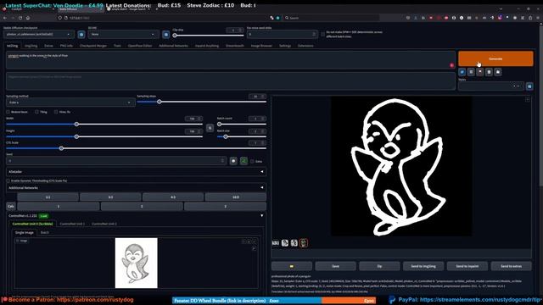Show extra networks via the card icon
Viewport: 543px width, 305px height.
480,72
